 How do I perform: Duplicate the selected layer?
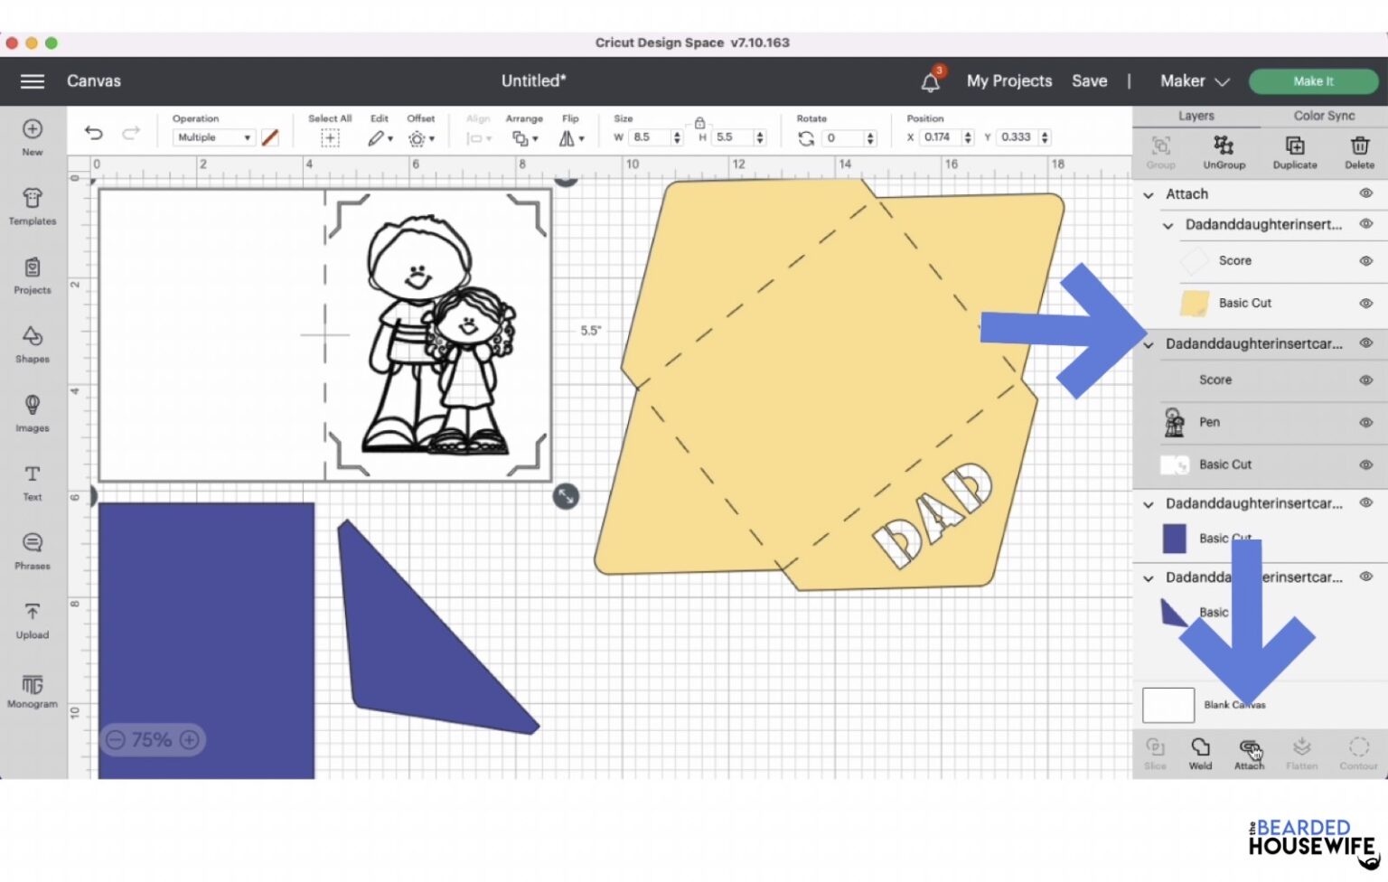[x=1294, y=151]
